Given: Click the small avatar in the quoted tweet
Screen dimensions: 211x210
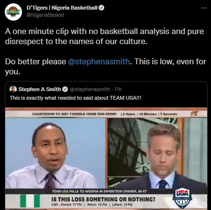Looking at the screenshot, I should coord(13,89).
